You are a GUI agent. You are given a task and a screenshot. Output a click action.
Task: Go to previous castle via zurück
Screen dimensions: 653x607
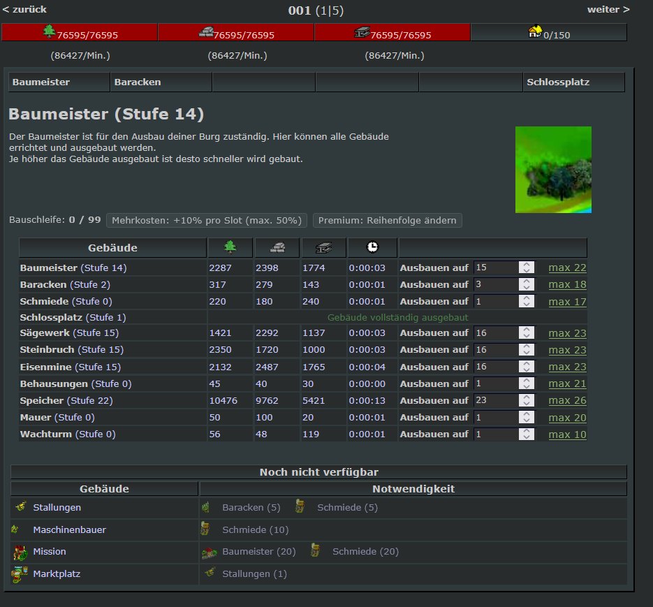(24, 9)
